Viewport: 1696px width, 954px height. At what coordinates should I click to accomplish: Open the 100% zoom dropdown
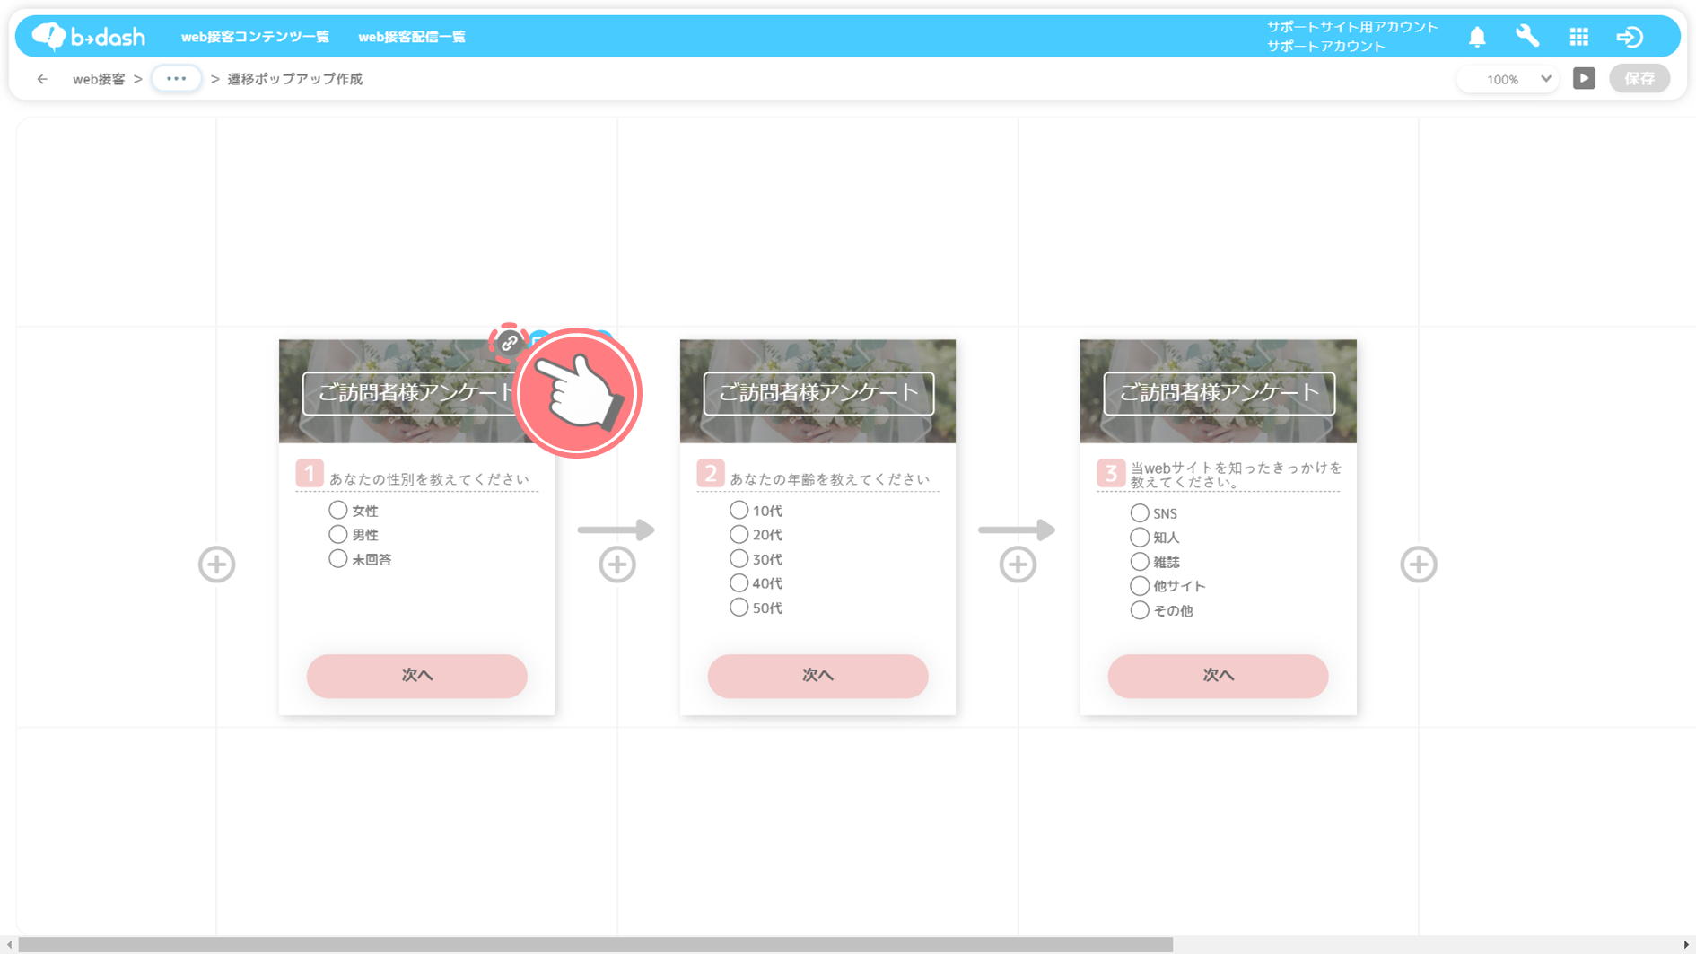click(1508, 79)
